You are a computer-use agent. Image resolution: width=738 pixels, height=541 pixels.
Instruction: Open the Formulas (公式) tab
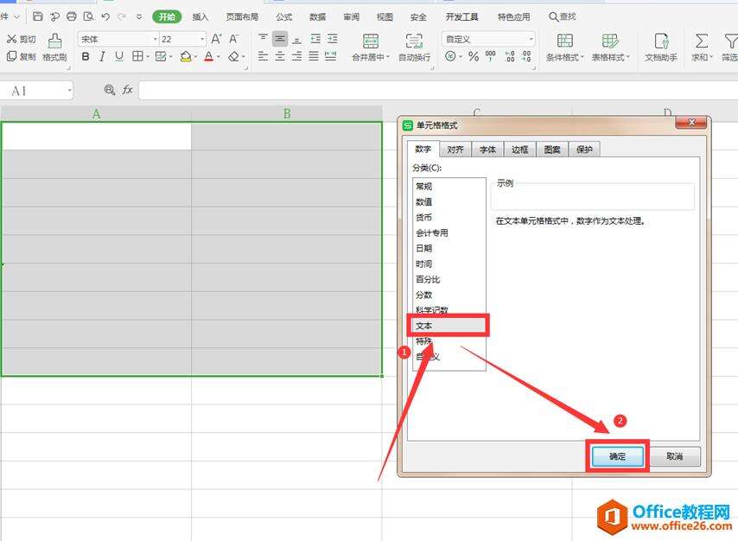(x=283, y=17)
